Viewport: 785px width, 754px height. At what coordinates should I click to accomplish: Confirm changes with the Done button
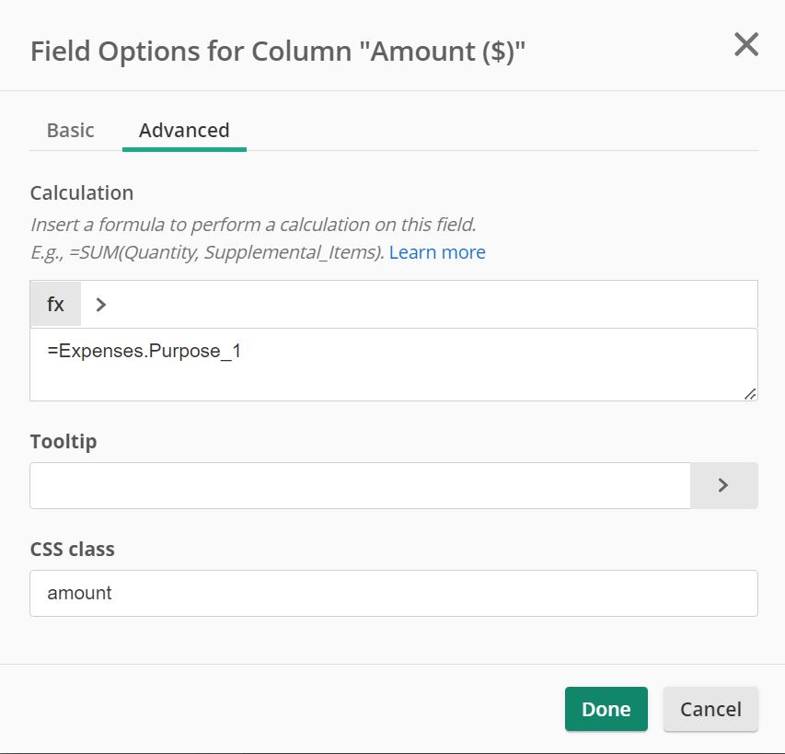pyautogui.click(x=606, y=709)
